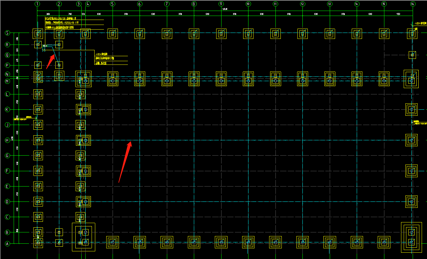Select grid axis bubble 9 at top
This screenshot has height=259, width=427.
click(221, 4)
